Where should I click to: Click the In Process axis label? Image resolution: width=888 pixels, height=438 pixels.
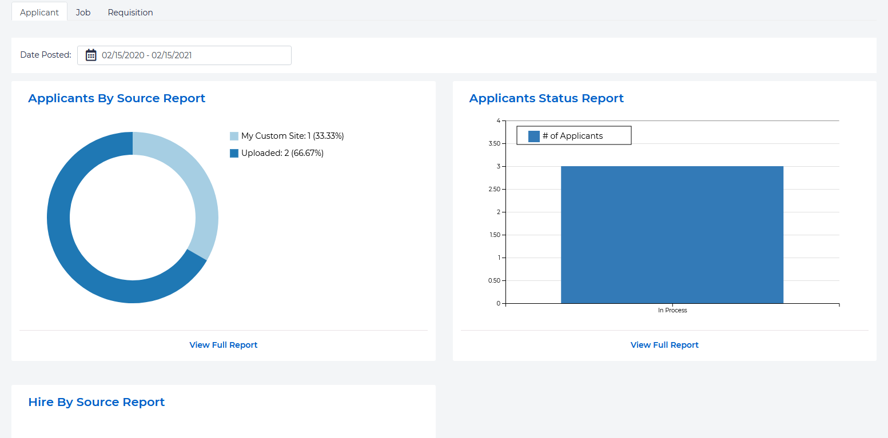(672, 311)
